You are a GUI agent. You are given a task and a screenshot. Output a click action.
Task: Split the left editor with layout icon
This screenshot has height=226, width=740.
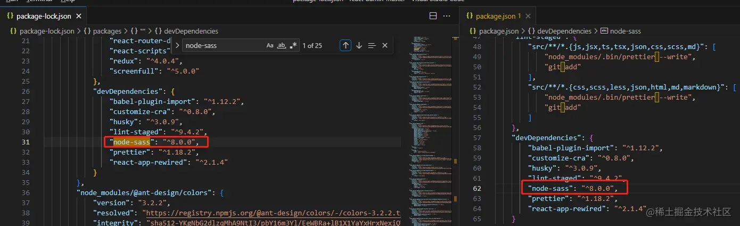(433, 16)
